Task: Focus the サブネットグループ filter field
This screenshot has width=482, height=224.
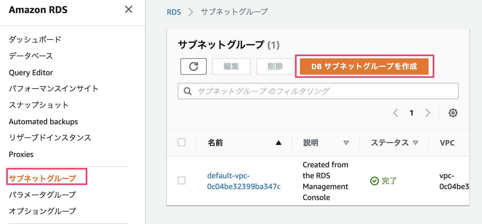Action: [322, 91]
